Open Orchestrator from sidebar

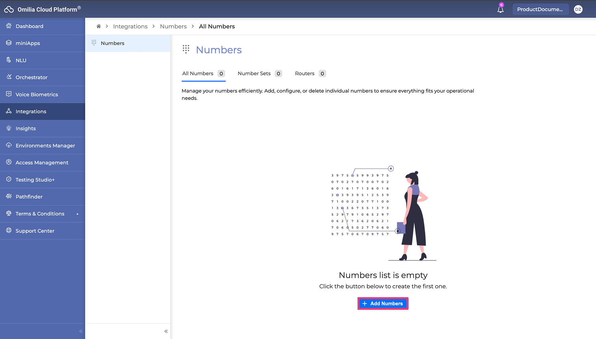pos(32,77)
